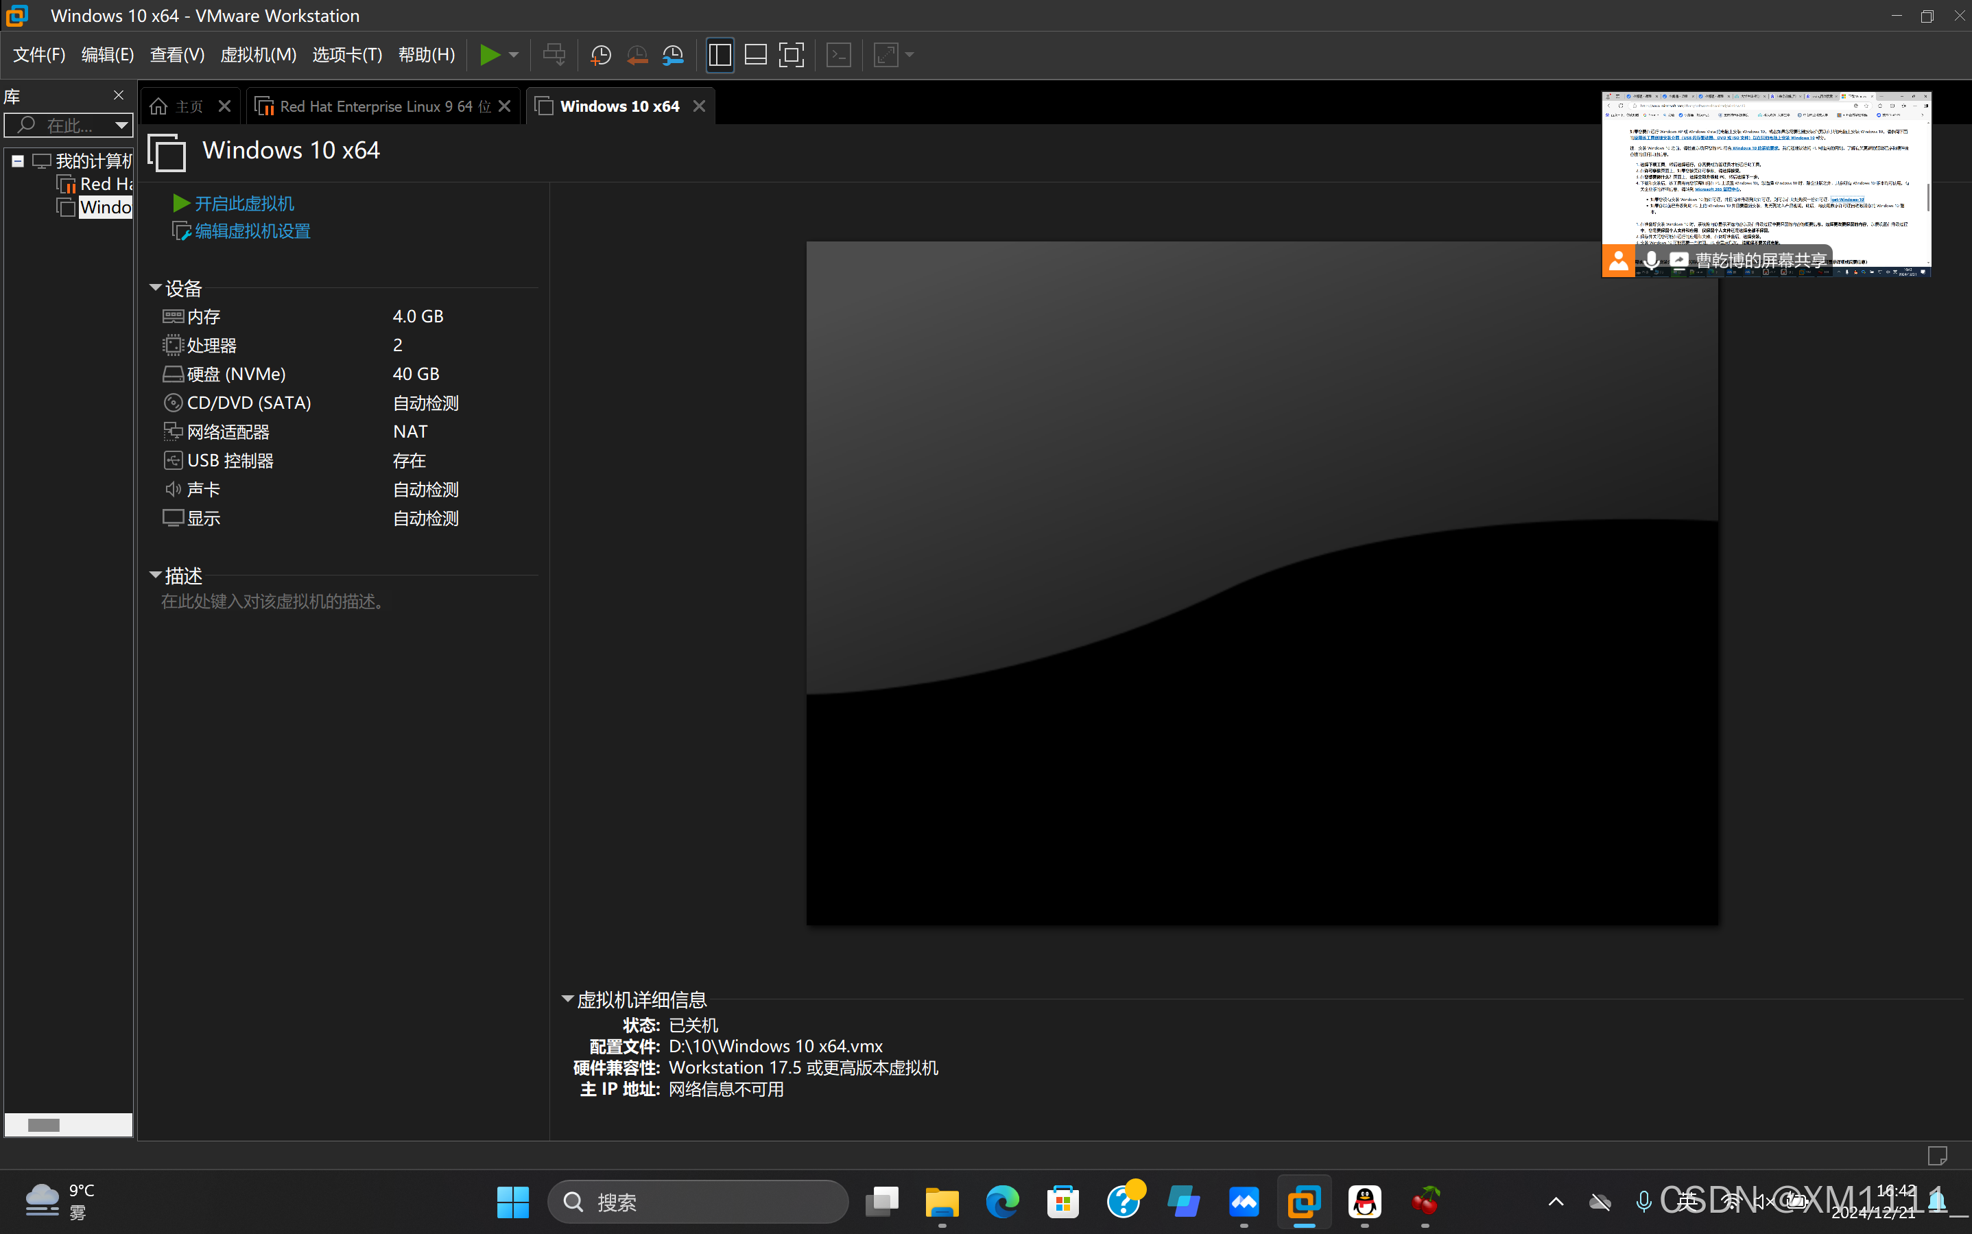Close the 主页 tab
The height and width of the screenshot is (1234, 1972).
[x=224, y=106]
